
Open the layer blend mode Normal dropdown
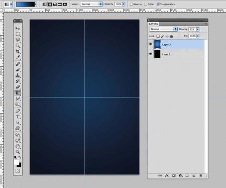point(163,29)
